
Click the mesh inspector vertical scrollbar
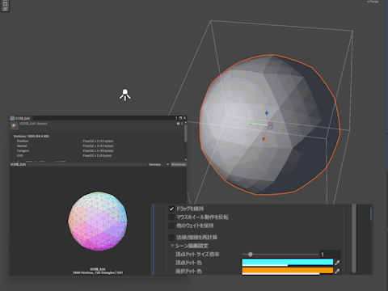point(185,133)
